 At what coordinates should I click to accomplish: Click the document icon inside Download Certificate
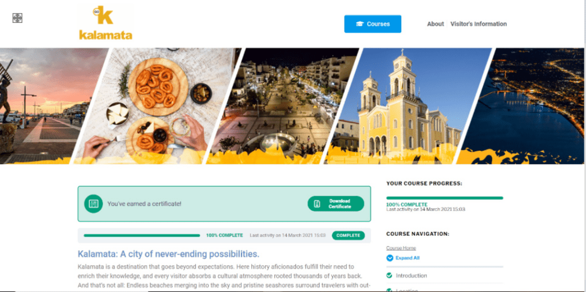pos(317,204)
